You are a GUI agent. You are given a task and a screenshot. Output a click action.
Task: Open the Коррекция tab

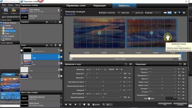coord(99,6)
